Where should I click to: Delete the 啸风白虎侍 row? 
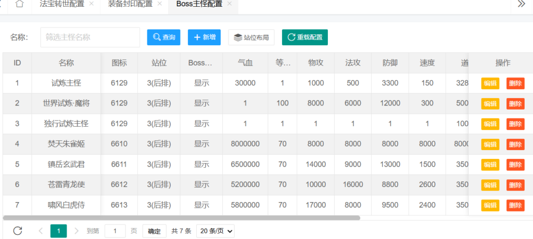(515, 206)
